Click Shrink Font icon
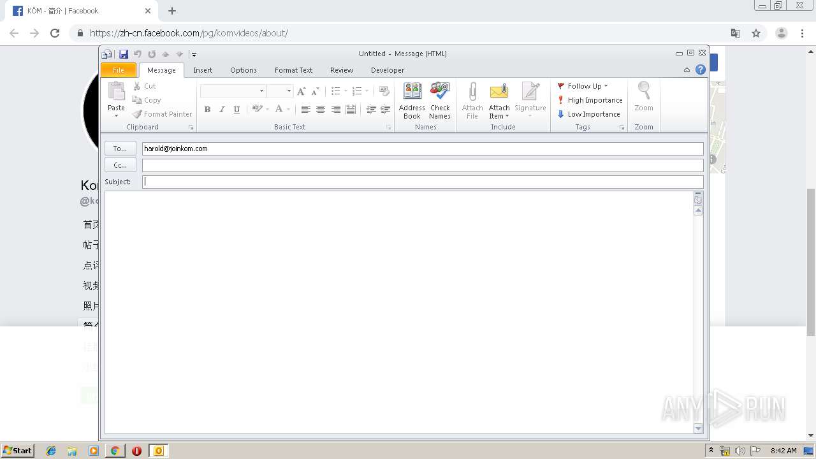 click(315, 91)
